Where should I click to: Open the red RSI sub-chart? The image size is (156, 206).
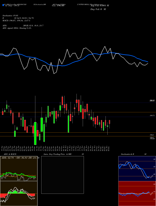(137, 194)
